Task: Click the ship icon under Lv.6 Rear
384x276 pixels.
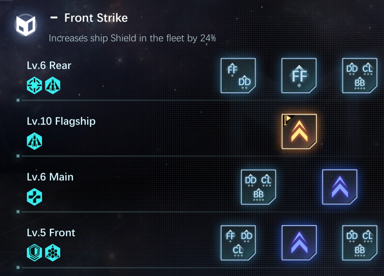Action: pyautogui.click(x=52, y=86)
